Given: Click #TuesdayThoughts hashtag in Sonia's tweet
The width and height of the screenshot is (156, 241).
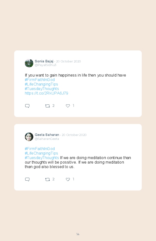Looking at the screenshot, I should click(x=42, y=89).
